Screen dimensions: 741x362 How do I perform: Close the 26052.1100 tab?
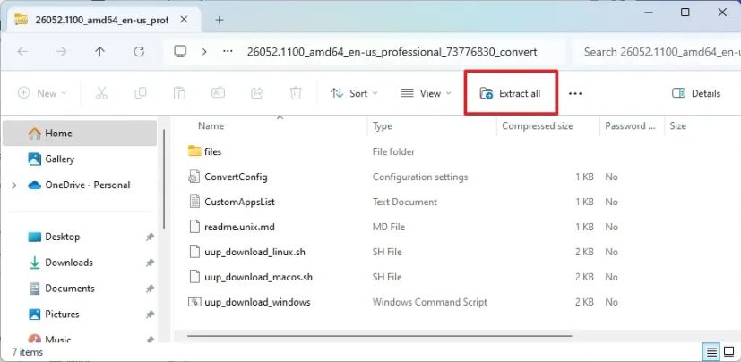pos(184,20)
